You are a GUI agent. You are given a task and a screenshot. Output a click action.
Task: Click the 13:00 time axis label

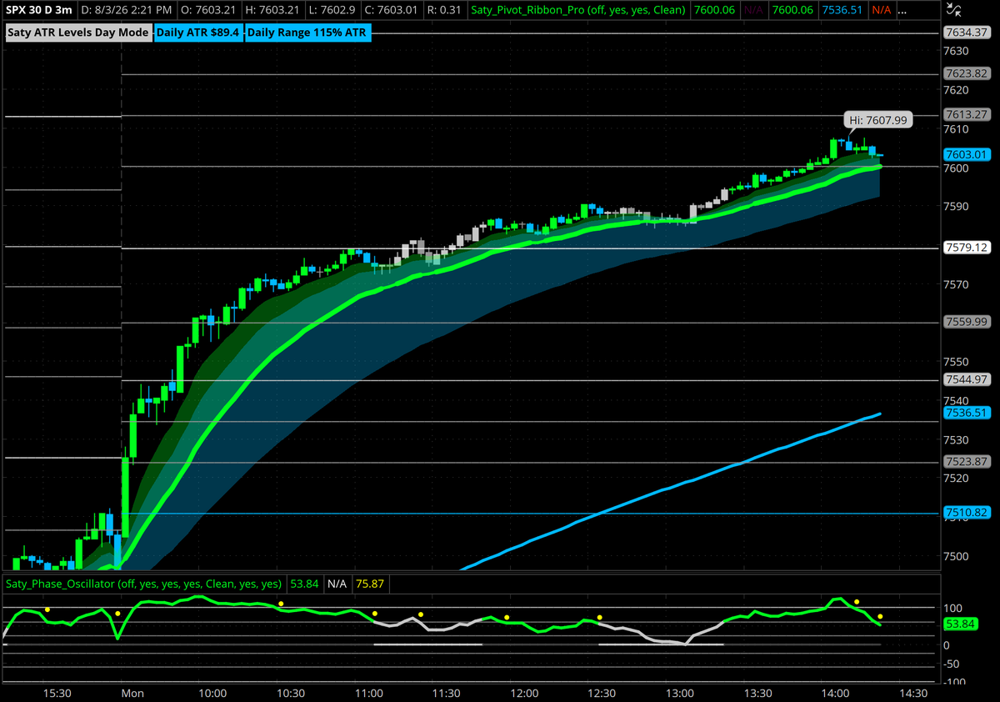(680, 693)
